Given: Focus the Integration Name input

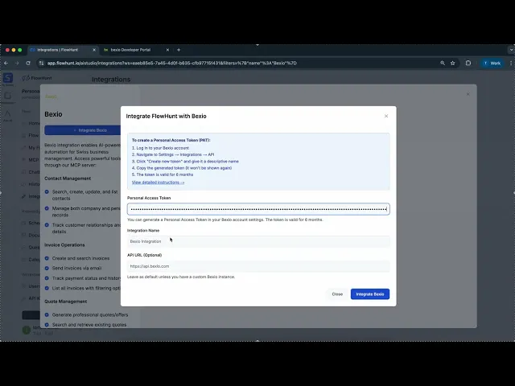Looking at the screenshot, I should click(258, 241).
